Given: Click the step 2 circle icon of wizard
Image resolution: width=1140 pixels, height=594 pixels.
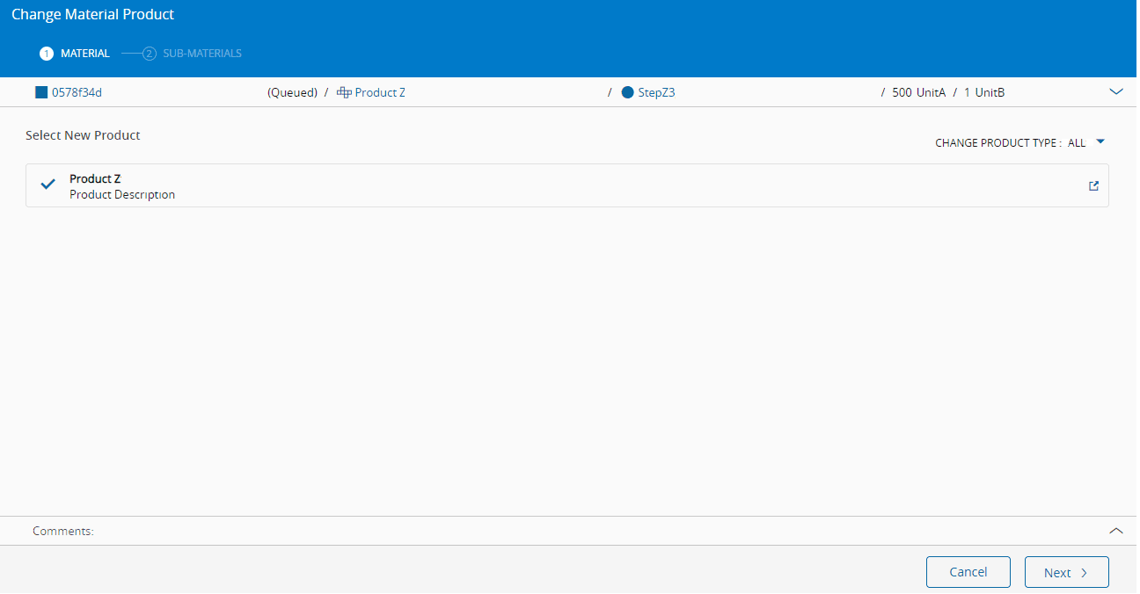Looking at the screenshot, I should point(150,54).
